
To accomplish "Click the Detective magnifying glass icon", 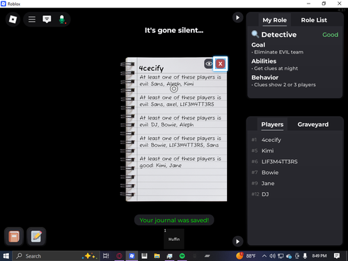I will [x=255, y=34].
